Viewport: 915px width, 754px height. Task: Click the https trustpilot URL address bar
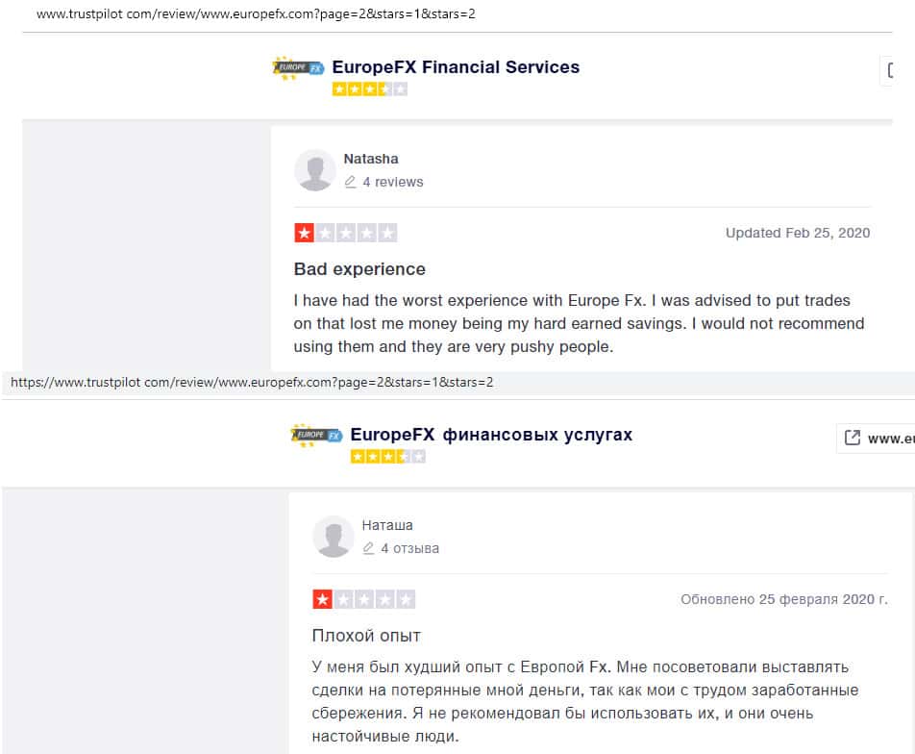point(252,382)
